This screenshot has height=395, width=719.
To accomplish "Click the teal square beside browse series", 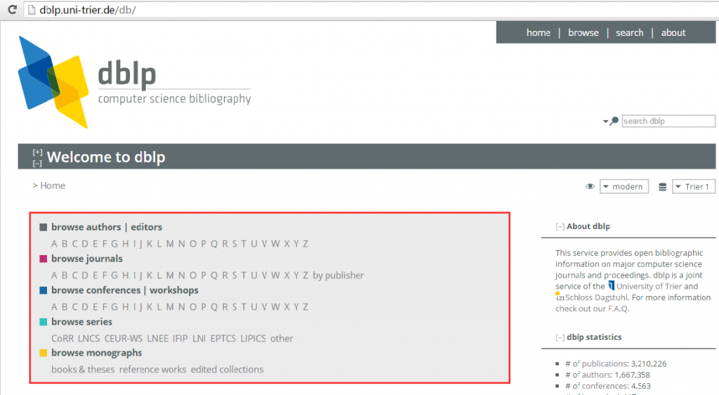I will coord(44,322).
